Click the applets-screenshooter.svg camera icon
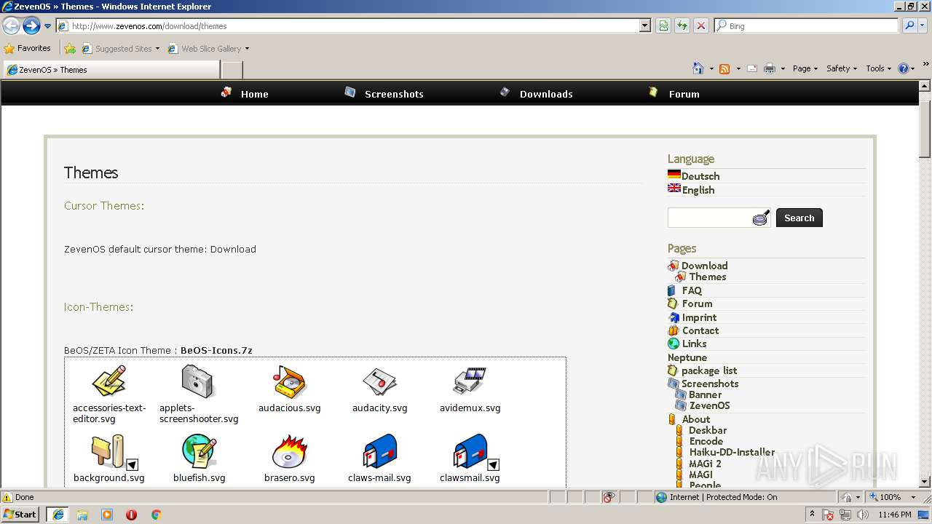The image size is (932, 524). click(198, 381)
